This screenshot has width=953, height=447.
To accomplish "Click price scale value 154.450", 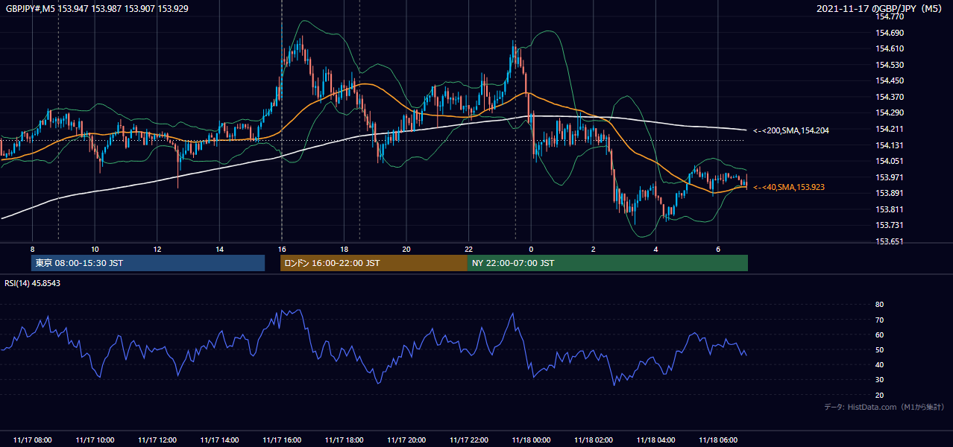I will click(890, 80).
